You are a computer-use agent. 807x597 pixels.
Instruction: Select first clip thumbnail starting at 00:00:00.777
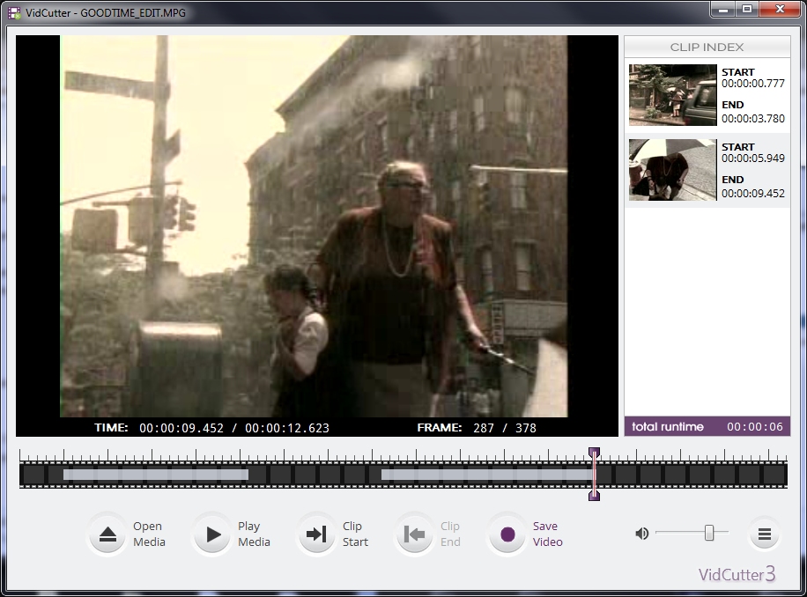(x=673, y=95)
